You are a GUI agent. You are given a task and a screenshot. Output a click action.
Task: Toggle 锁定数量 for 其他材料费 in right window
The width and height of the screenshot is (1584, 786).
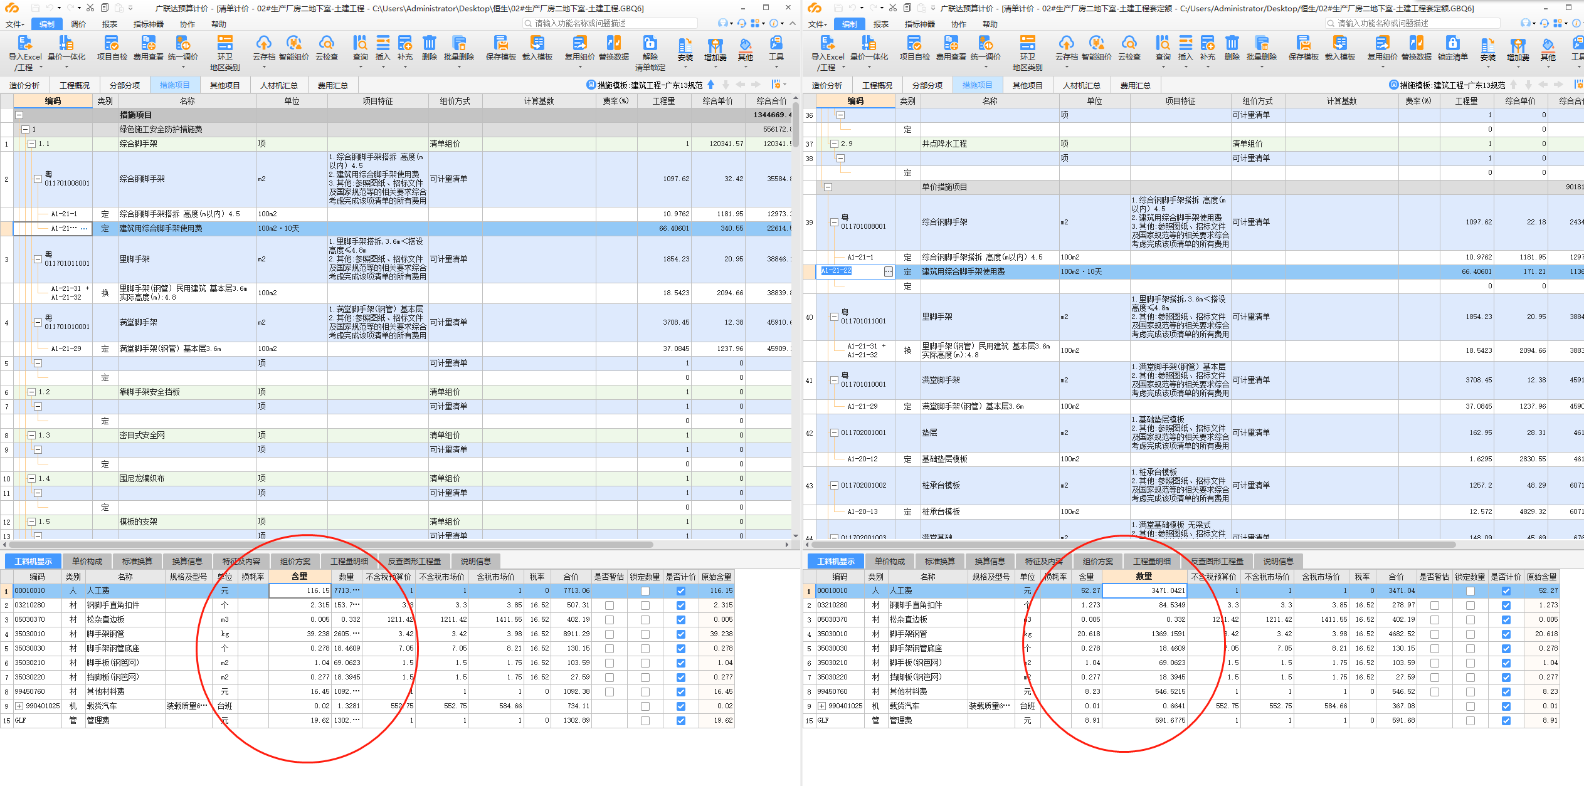point(1470,692)
